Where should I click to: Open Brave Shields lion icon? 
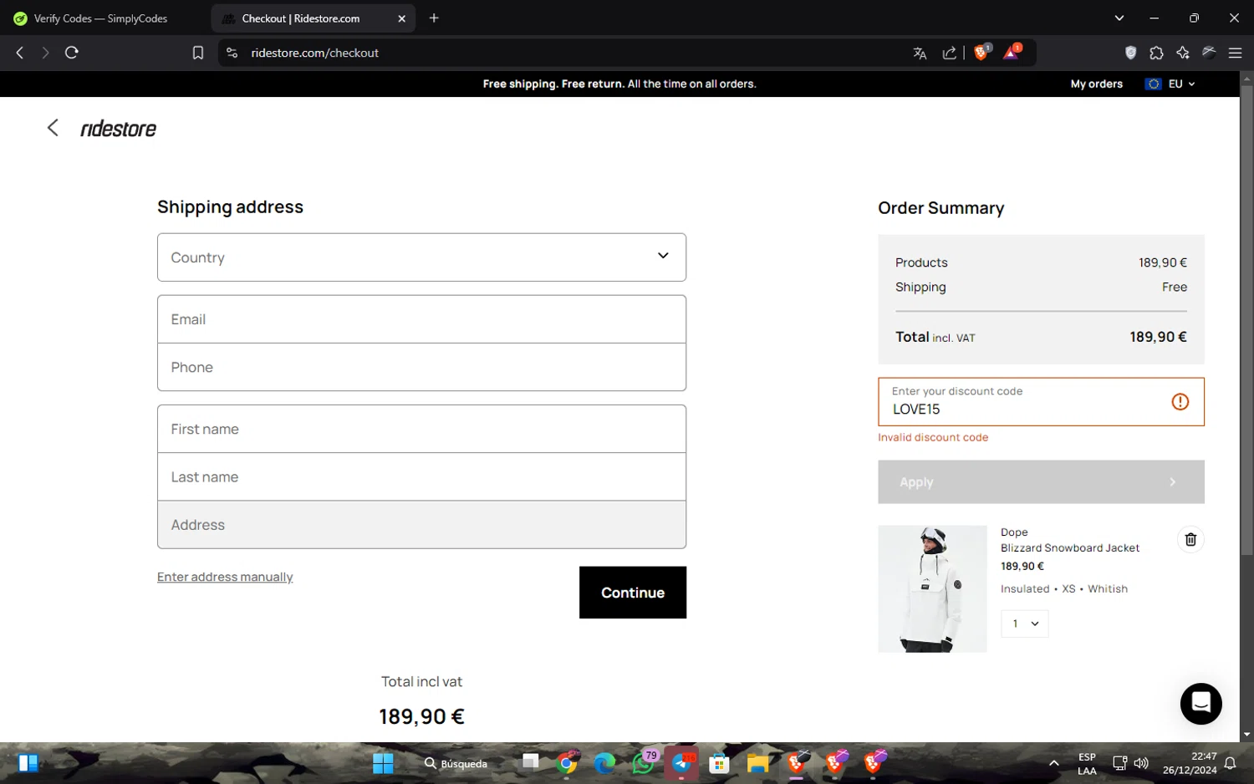pyautogui.click(x=981, y=53)
